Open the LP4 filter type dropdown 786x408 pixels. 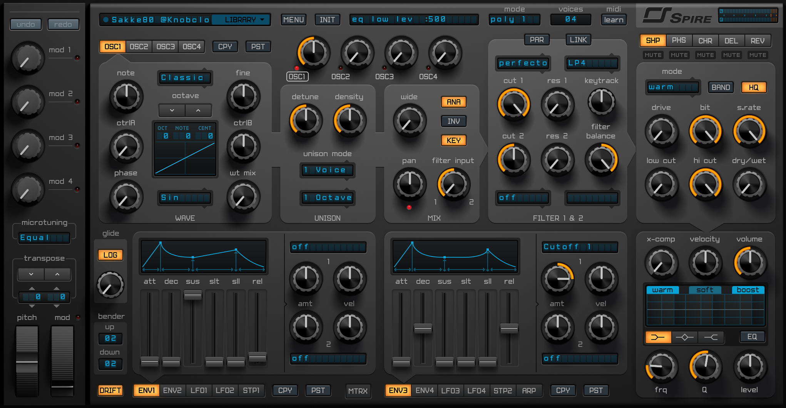592,63
